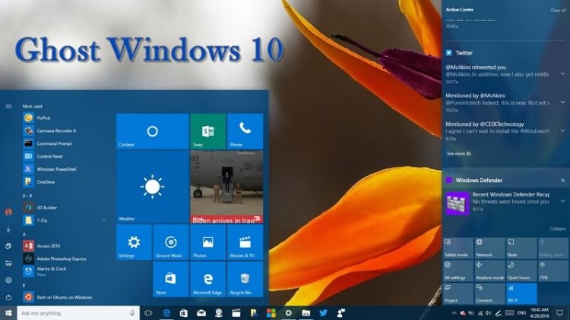Turn on Quiet hours
This screenshot has width=570, height=320.
coord(521,270)
